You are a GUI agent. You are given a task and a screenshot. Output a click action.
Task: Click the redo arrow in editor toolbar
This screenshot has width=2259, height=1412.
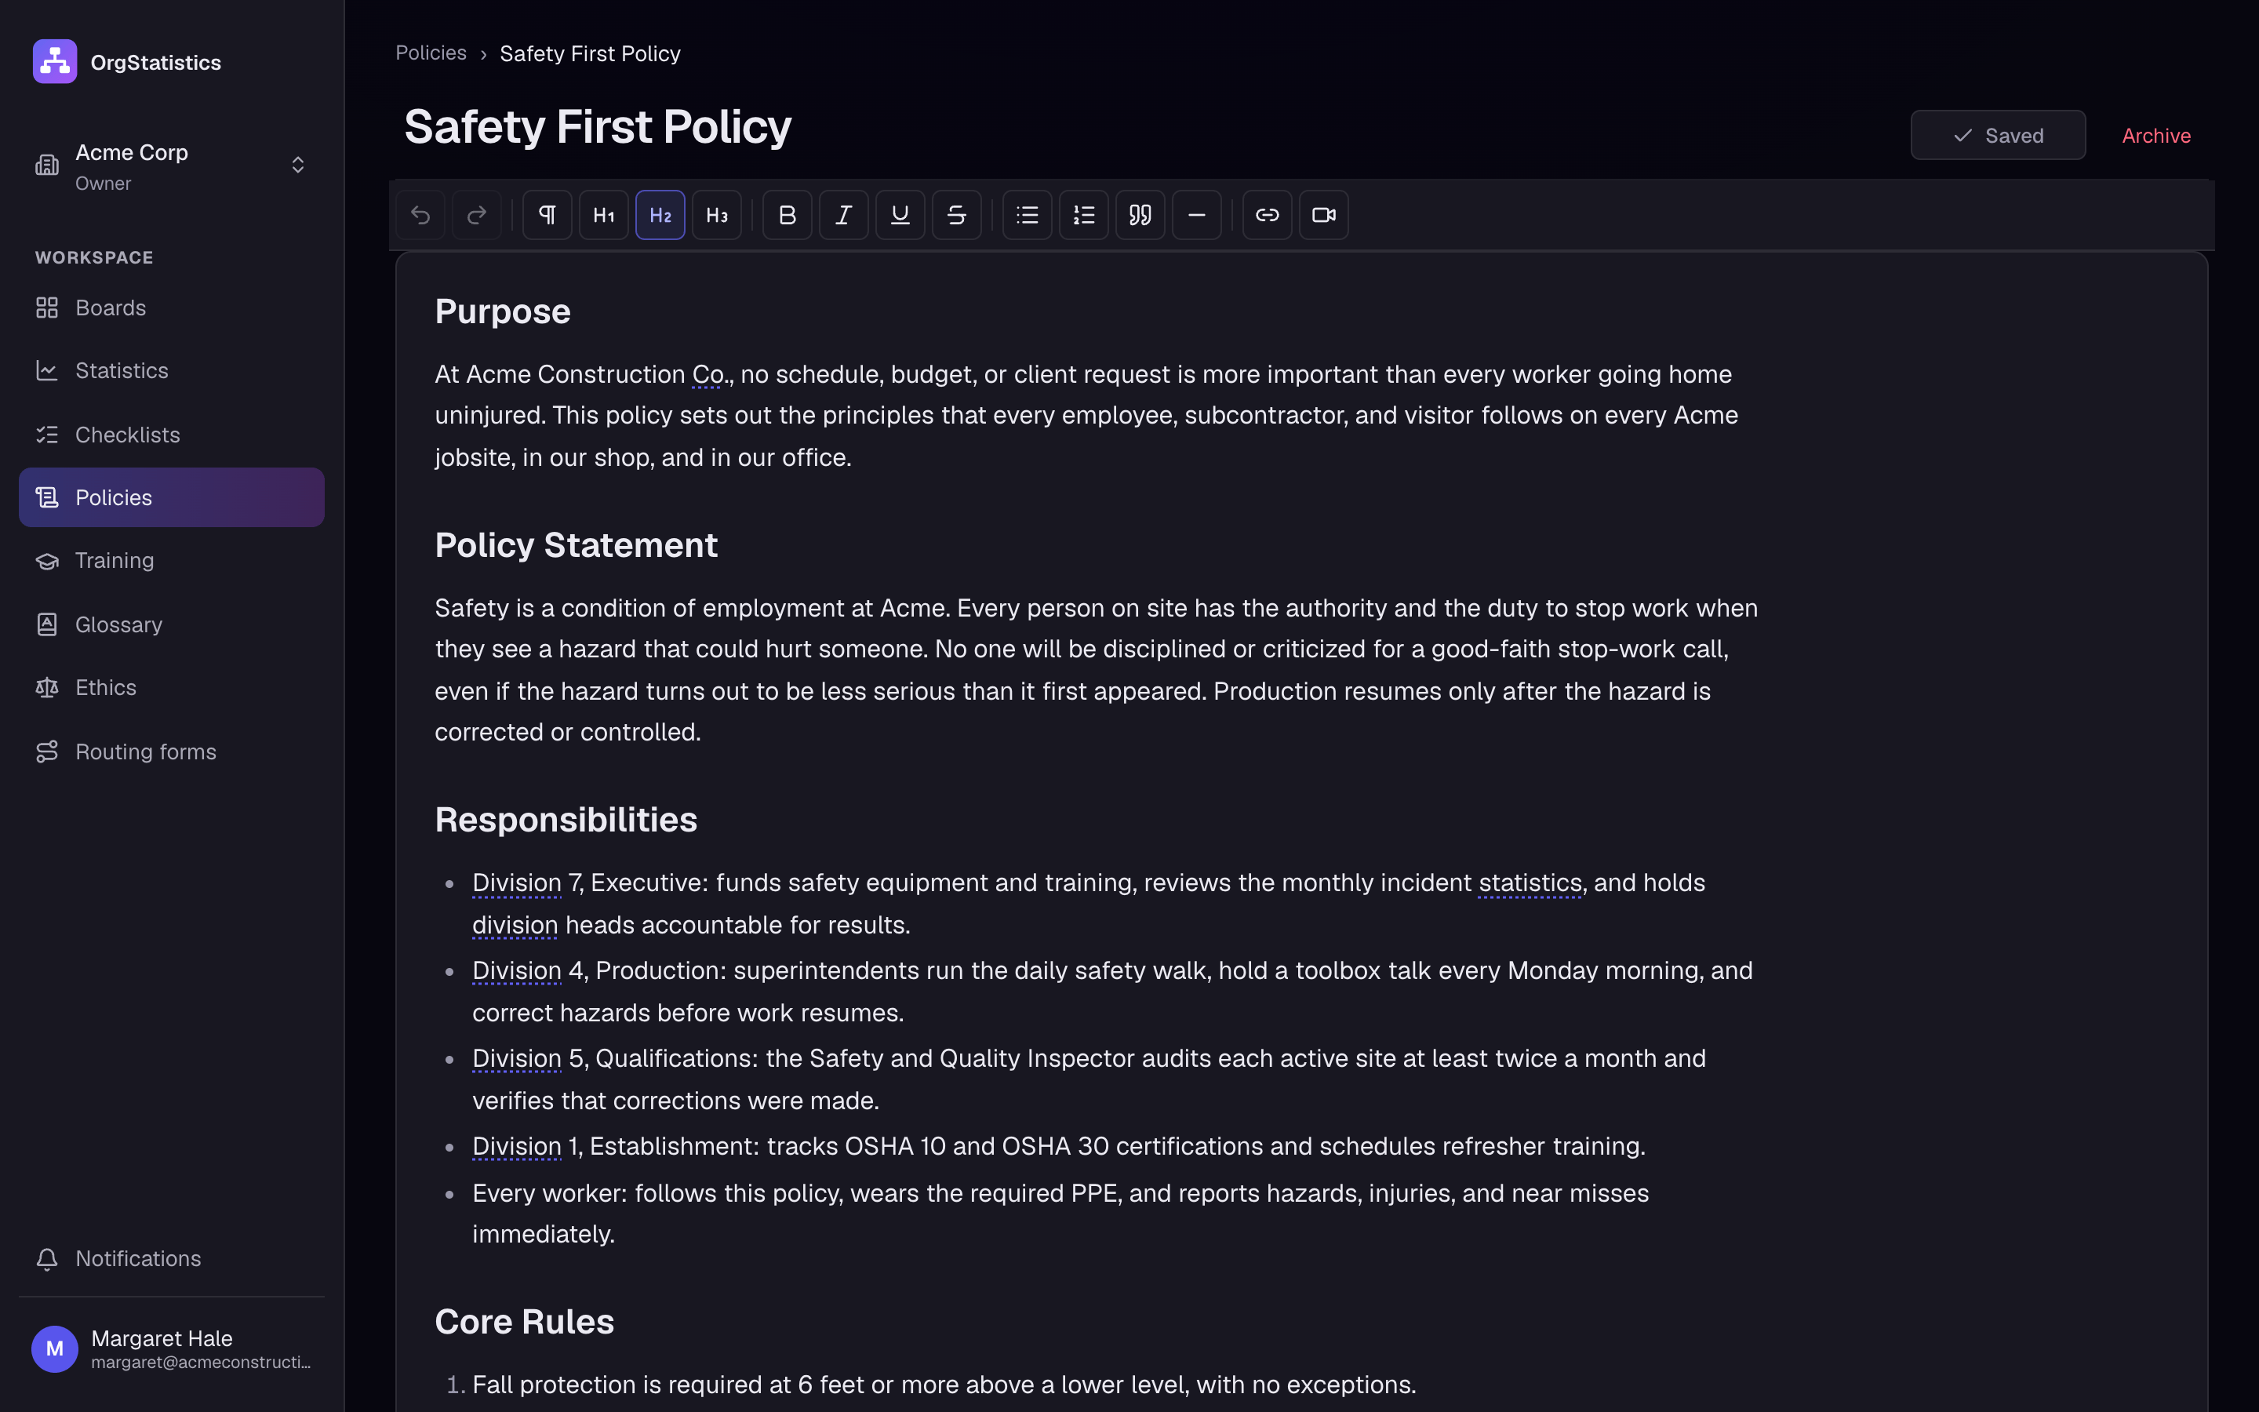click(476, 215)
